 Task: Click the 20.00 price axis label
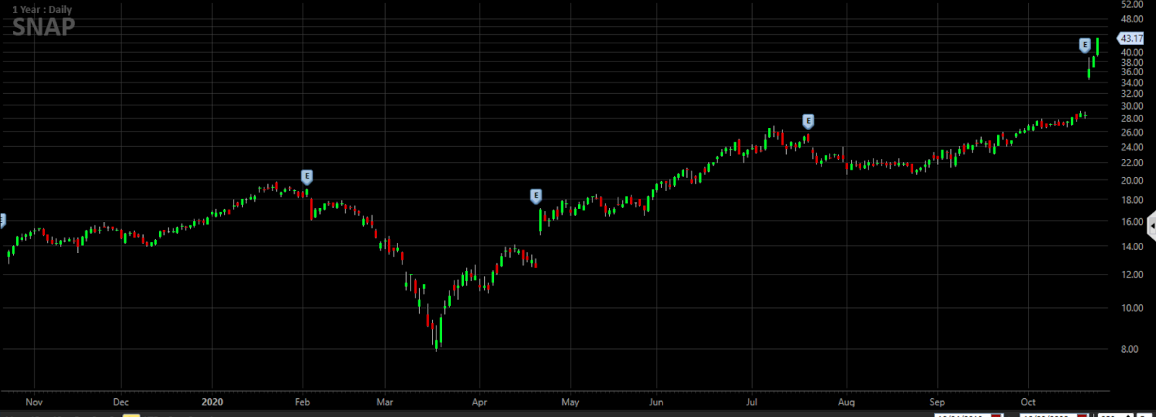[1132, 181]
